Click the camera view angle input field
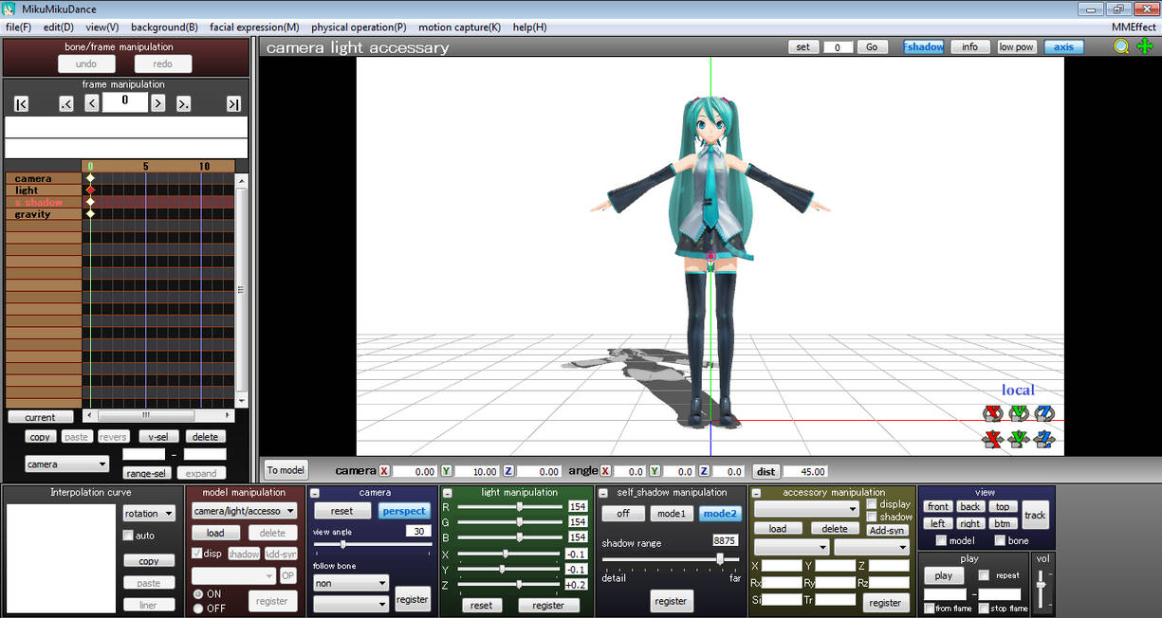The width and height of the screenshot is (1162, 618). (x=417, y=531)
